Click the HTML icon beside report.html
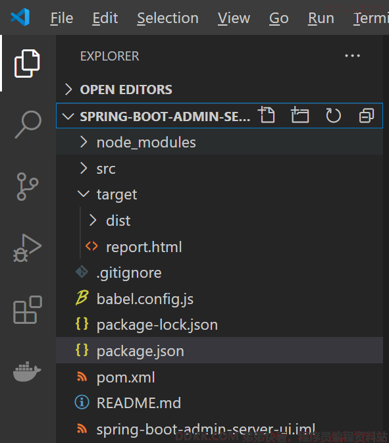The image size is (389, 443). [x=91, y=246]
